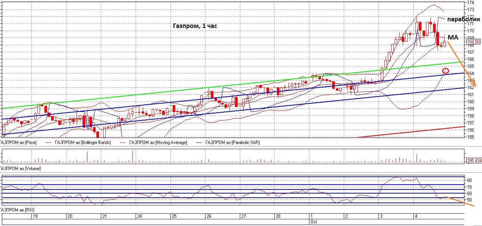Click date label 26 on time axis
Screen dimensions: 482x226
tap(208, 216)
